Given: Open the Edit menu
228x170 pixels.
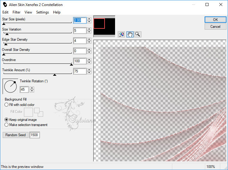Looking at the screenshot, I should click(5, 12).
